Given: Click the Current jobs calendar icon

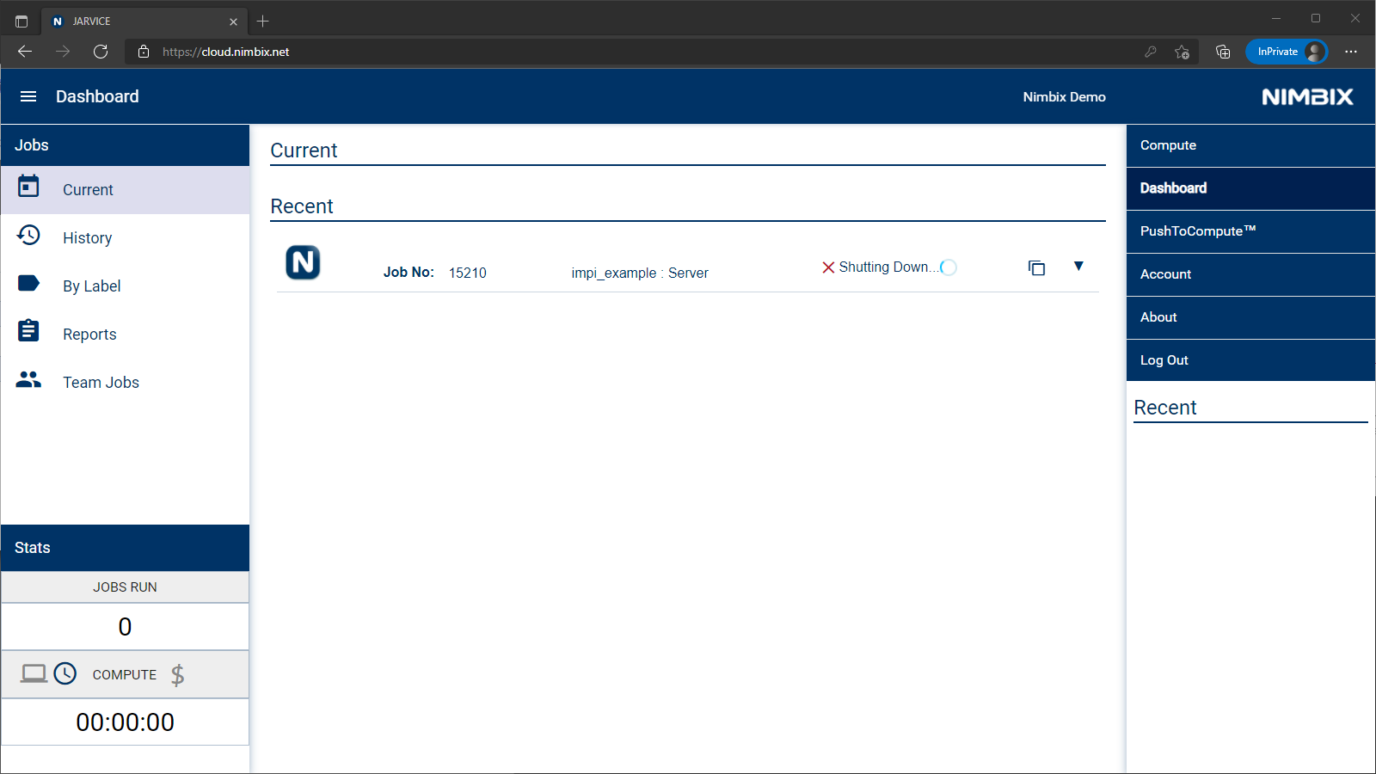Looking at the screenshot, I should 28,186.
